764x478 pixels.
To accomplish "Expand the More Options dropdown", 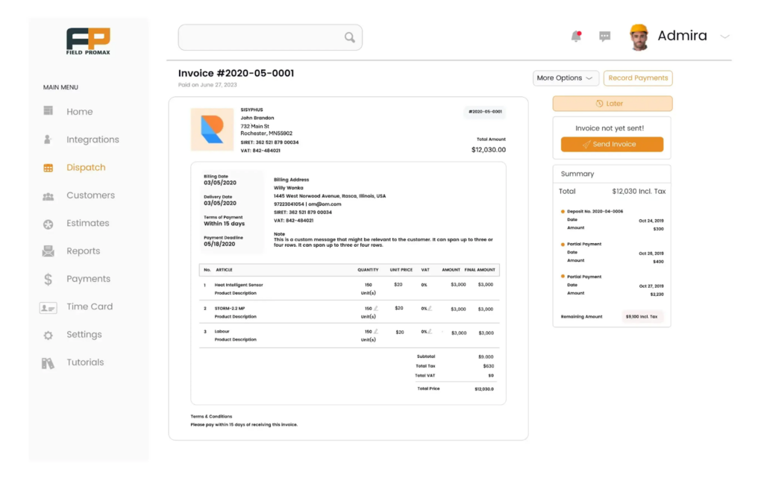I will pyautogui.click(x=565, y=78).
